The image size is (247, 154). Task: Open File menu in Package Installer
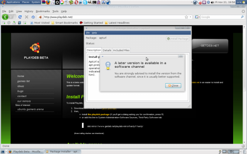88,33
